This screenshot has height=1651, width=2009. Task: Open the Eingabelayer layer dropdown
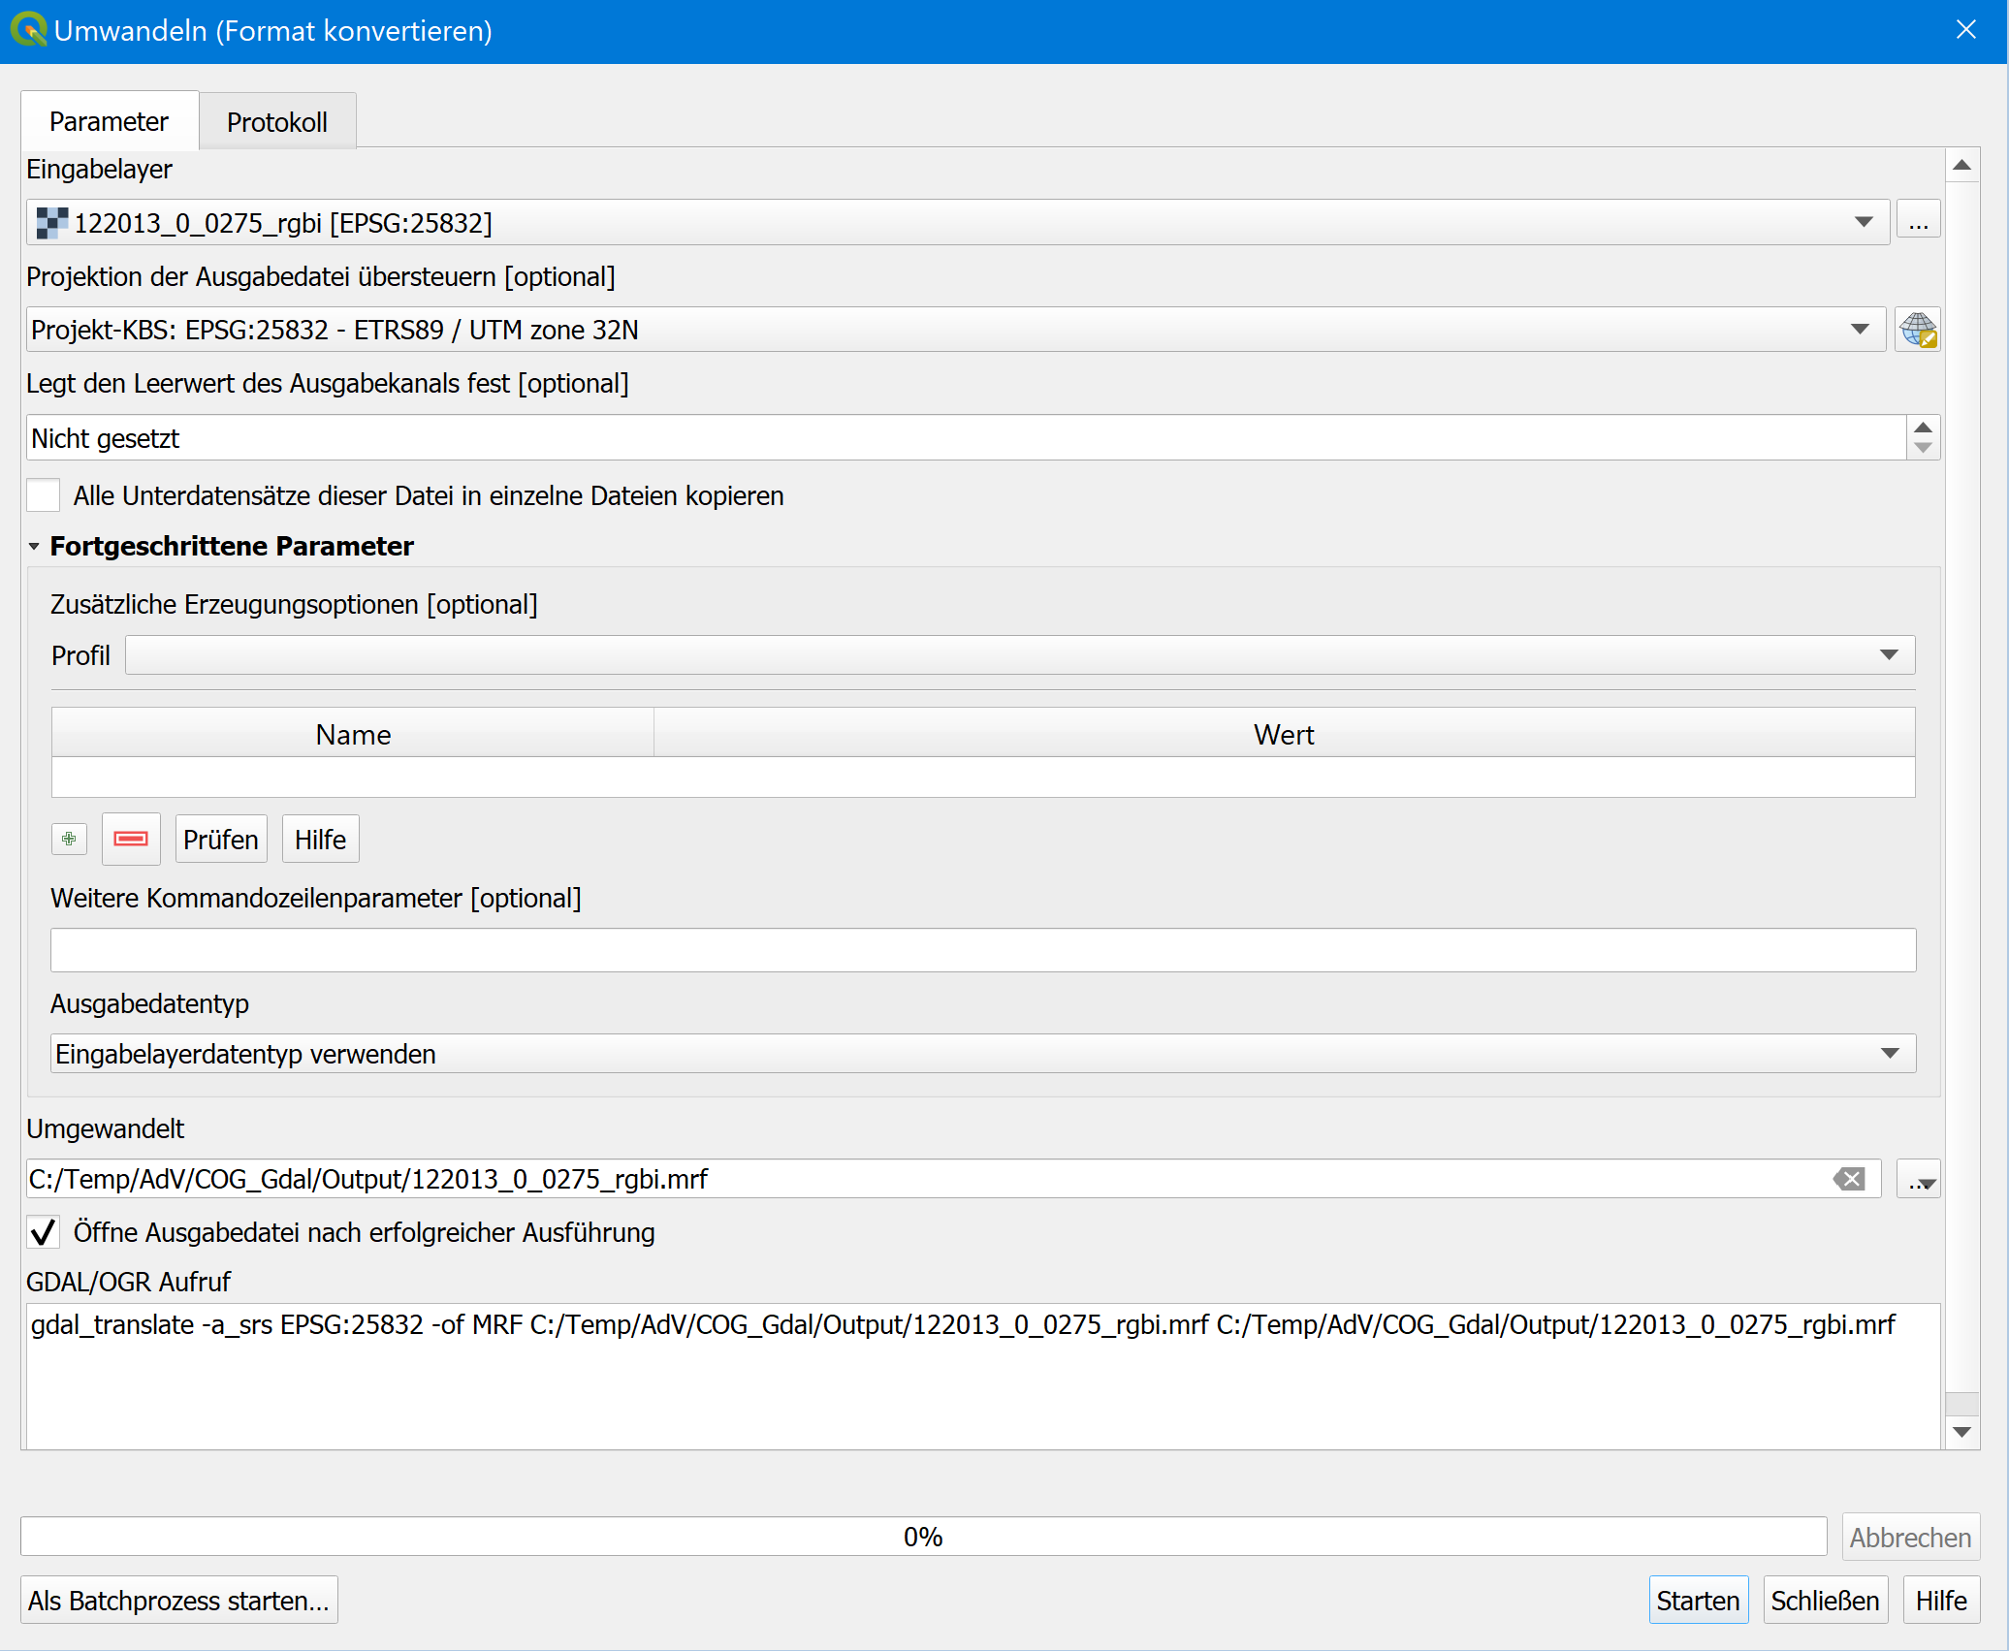point(1862,221)
